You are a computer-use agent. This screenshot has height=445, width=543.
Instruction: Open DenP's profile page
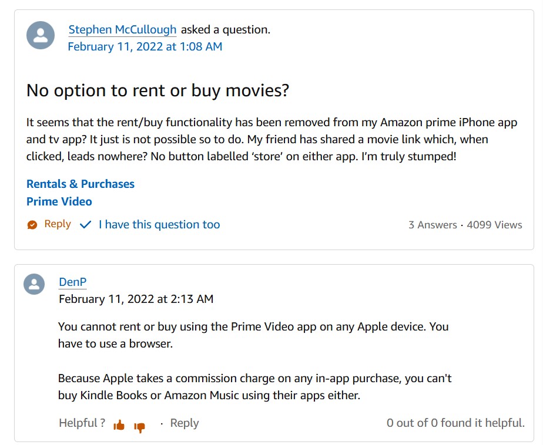(x=73, y=282)
